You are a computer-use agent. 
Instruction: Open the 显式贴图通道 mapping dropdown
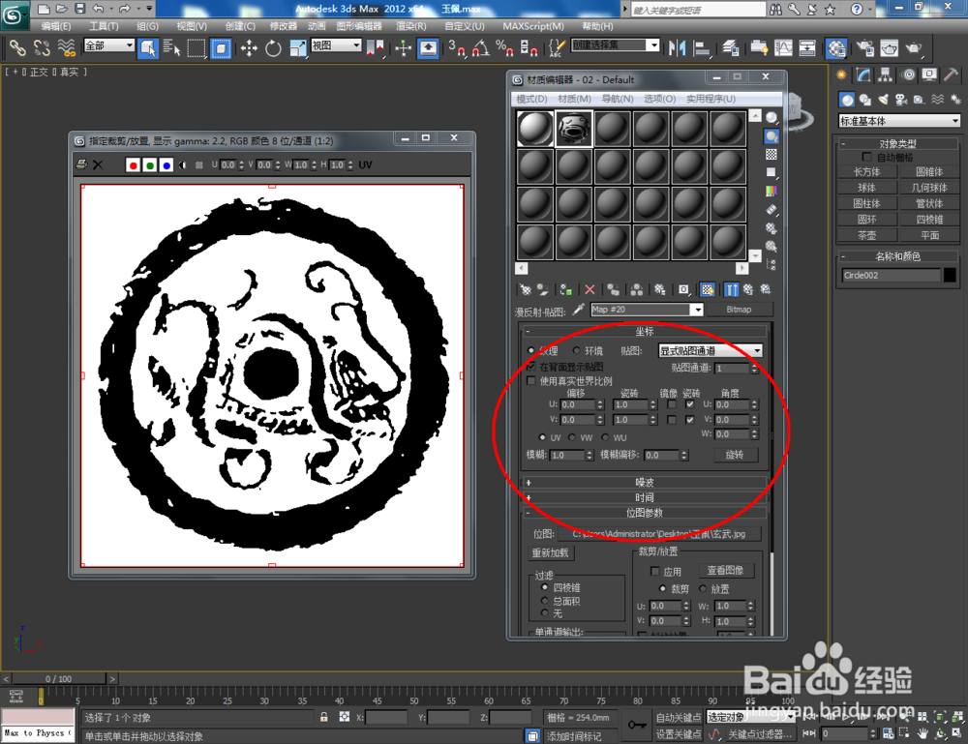pyautogui.click(x=710, y=351)
